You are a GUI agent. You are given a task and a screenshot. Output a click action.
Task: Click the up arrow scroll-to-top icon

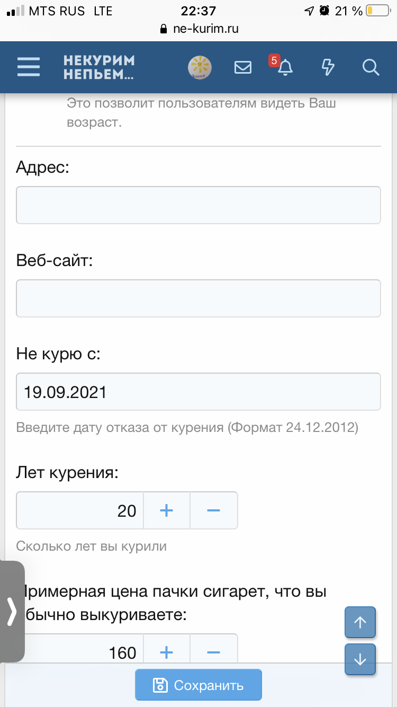pos(360,622)
